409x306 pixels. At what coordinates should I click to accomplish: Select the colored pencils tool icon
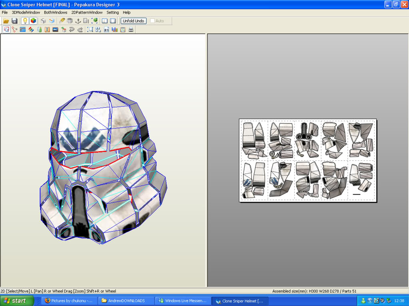point(31,30)
